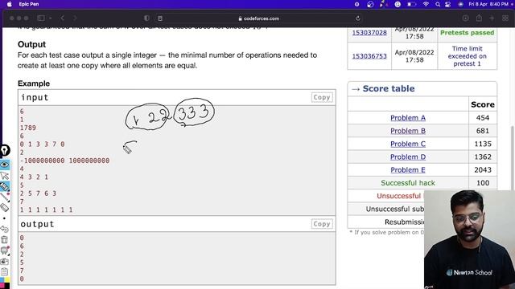This screenshot has width=515, height=289.
Task: Go forward with Safari forward arrow
Action: pos(75,18)
